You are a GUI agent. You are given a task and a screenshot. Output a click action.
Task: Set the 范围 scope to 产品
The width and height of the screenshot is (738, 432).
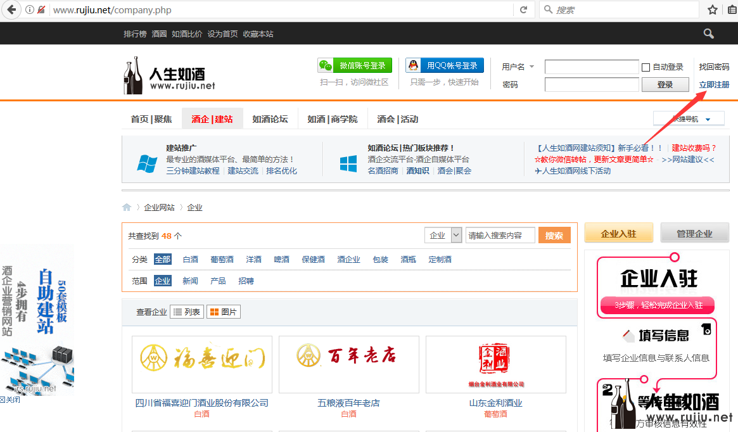[218, 281]
